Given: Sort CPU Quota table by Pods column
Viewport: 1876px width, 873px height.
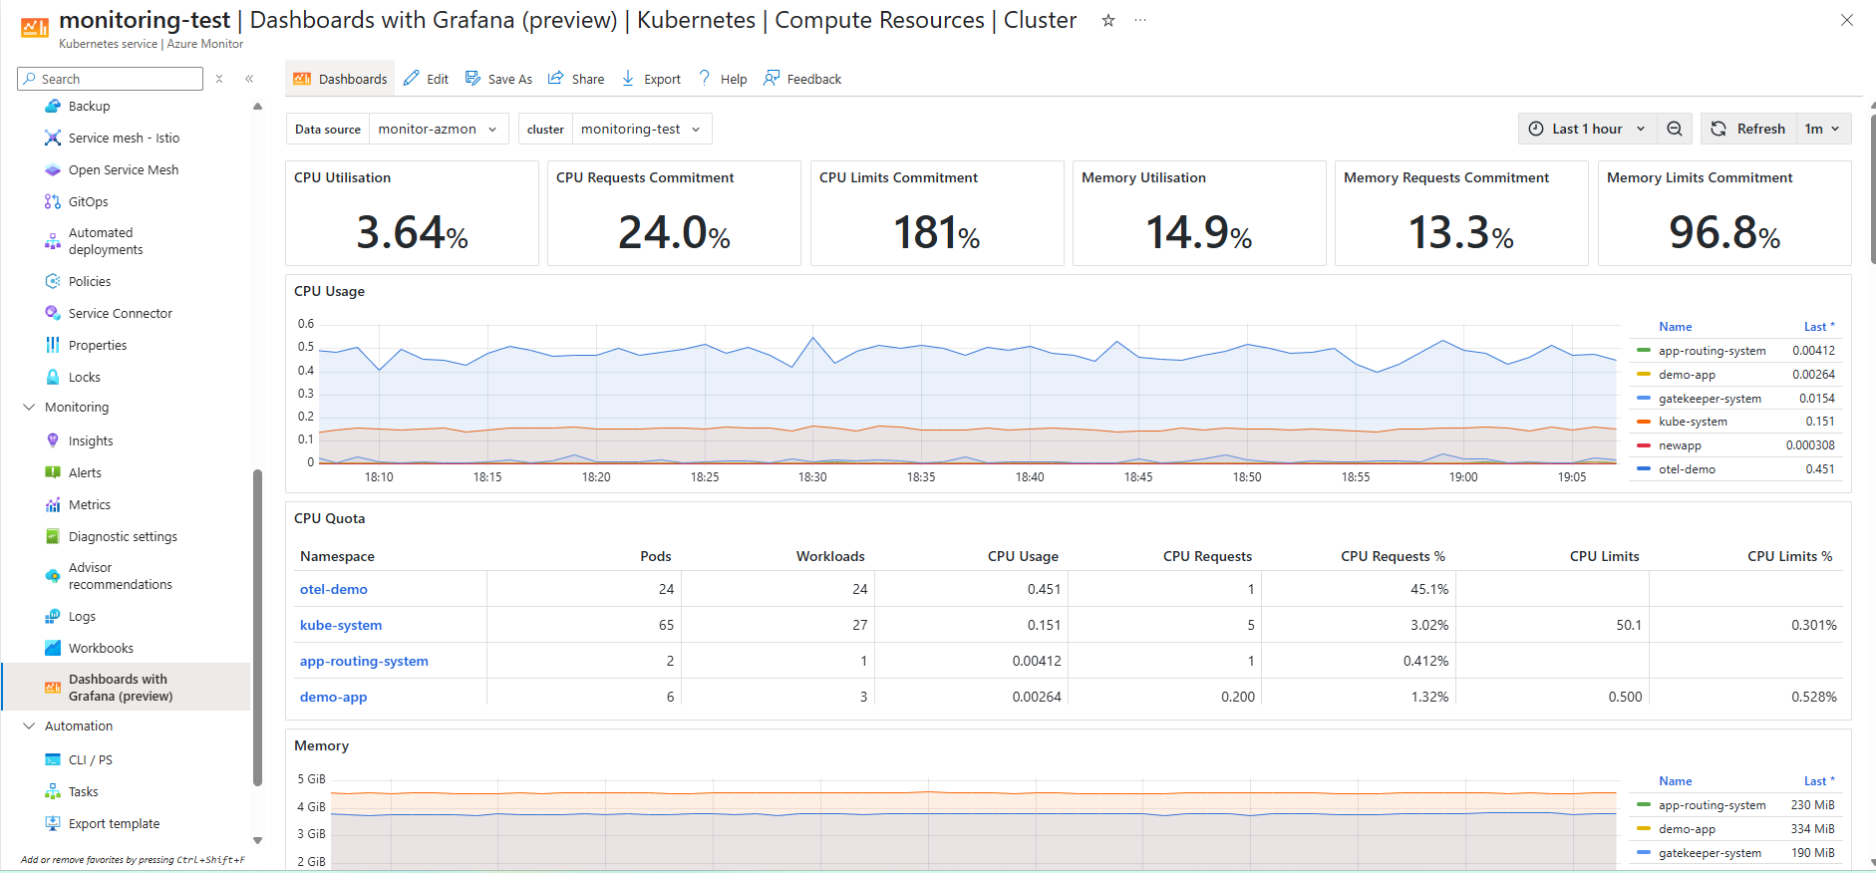Looking at the screenshot, I should 656,556.
